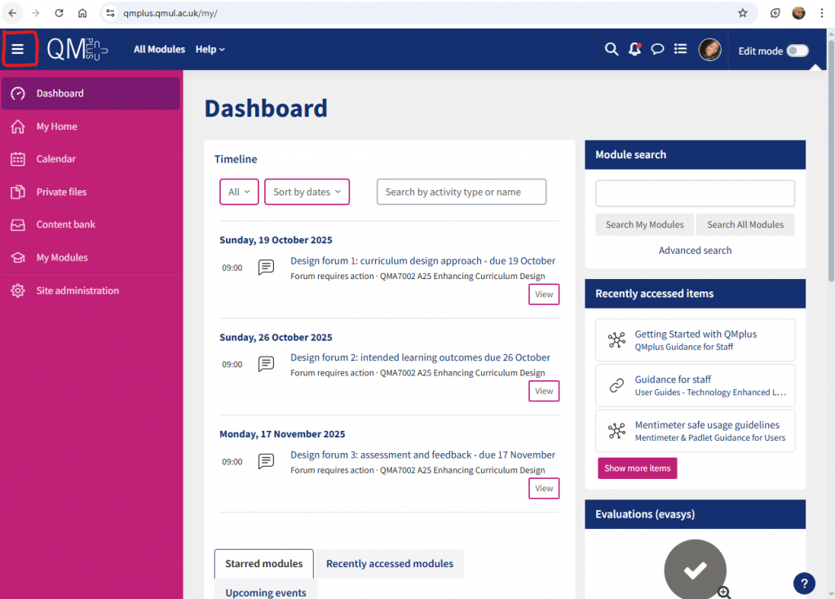Select the Starred modules tab
The height and width of the screenshot is (599, 835).
(263, 563)
